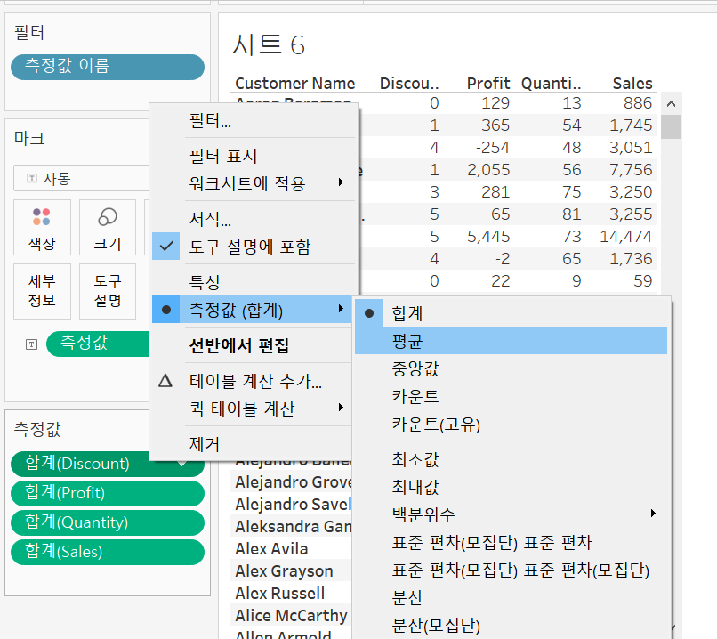
Task: Select the 합계 aggregation radio option
Action: (512, 313)
